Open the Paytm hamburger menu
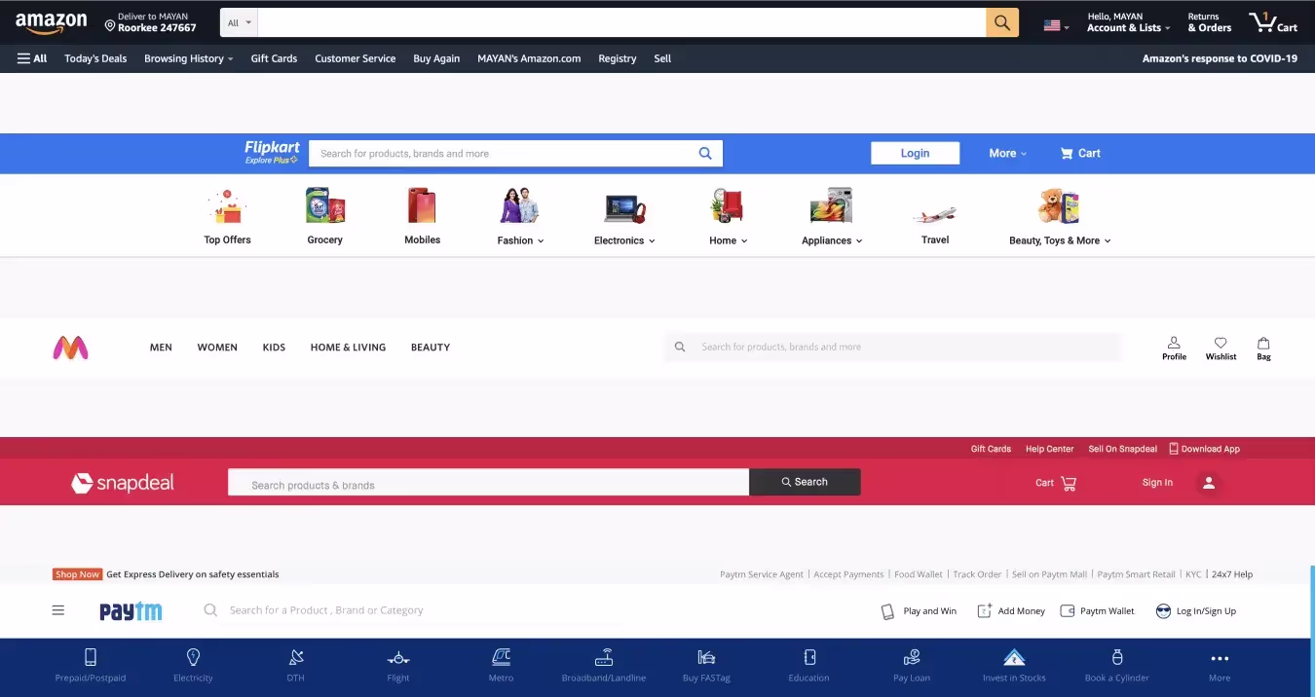Image resolution: width=1315 pixels, height=697 pixels. point(58,610)
